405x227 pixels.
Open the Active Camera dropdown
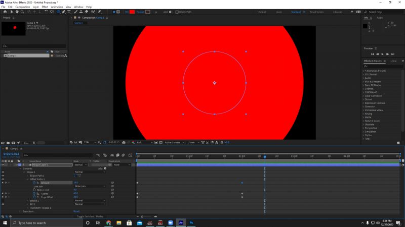pos(174,142)
